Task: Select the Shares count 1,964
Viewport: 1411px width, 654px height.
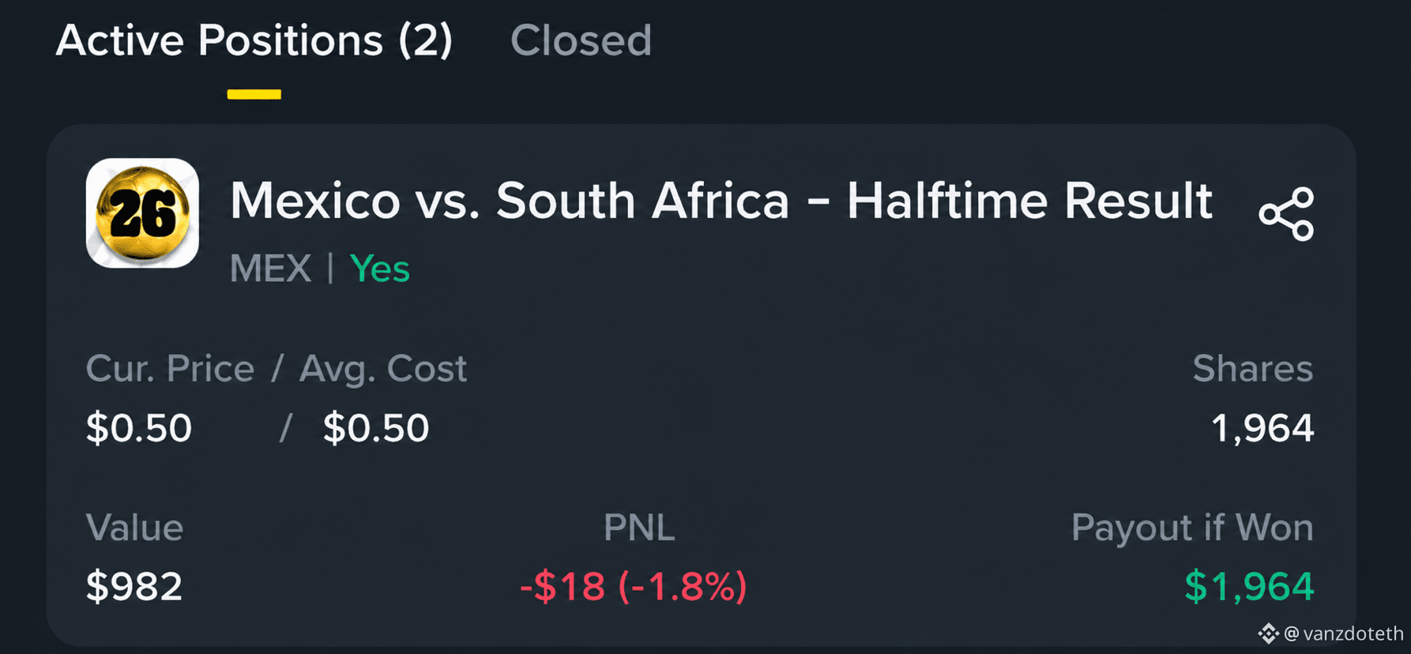Action: pyautogui.click(x=1262, y=428)
